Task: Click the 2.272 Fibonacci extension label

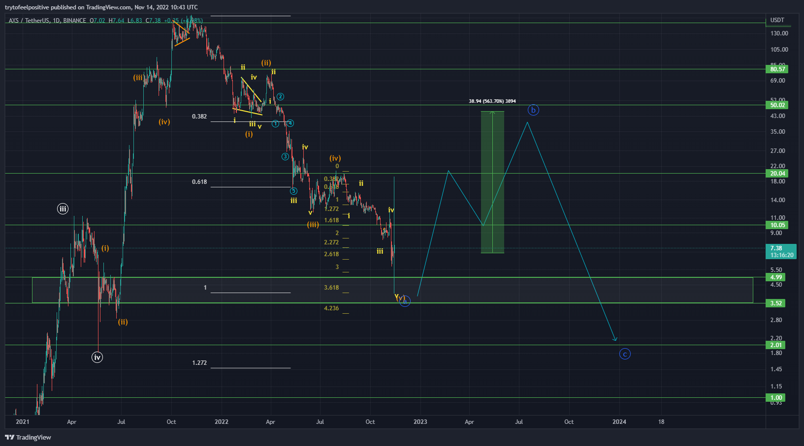Action: (x=331, y=242)
